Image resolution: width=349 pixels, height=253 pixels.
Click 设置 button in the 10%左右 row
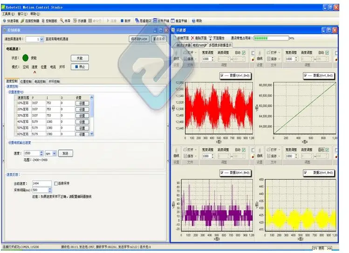click(x=82, y=103)
